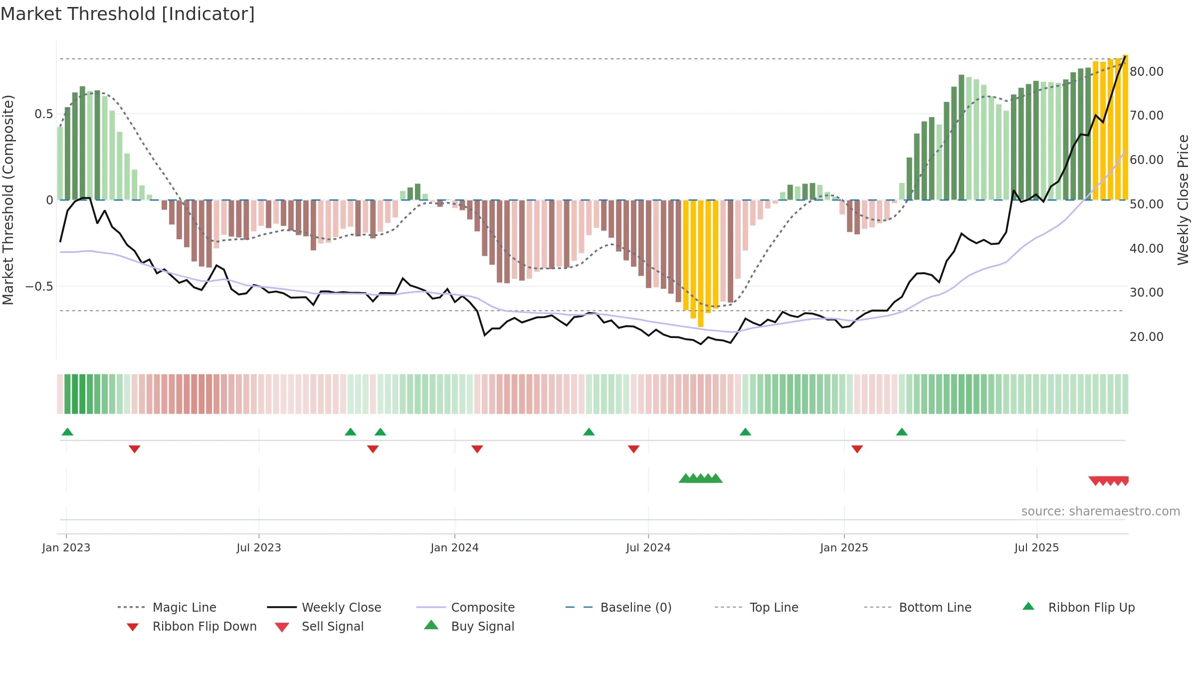Click the Jul 2023 x-axis label
The height and width of the screenshot is (673, 1197).
coord(259,548)
